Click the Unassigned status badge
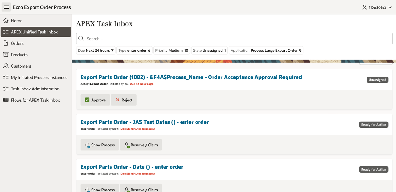Screen dimensions: 396x192 (x=377, y=80)
